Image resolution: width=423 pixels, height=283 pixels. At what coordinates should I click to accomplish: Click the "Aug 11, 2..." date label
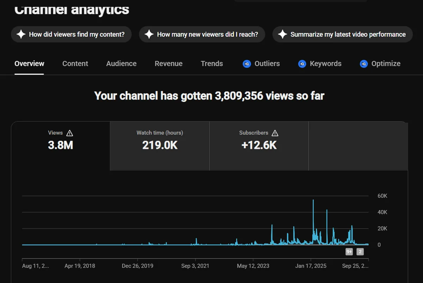coord(36,266)
